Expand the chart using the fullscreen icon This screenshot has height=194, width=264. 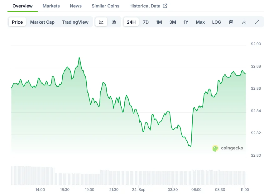click(257, 22)
